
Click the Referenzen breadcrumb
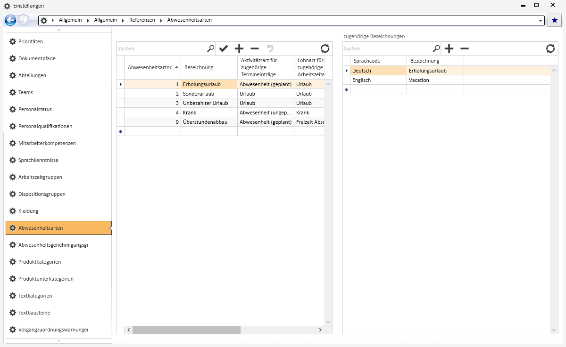tap(142, 20)
